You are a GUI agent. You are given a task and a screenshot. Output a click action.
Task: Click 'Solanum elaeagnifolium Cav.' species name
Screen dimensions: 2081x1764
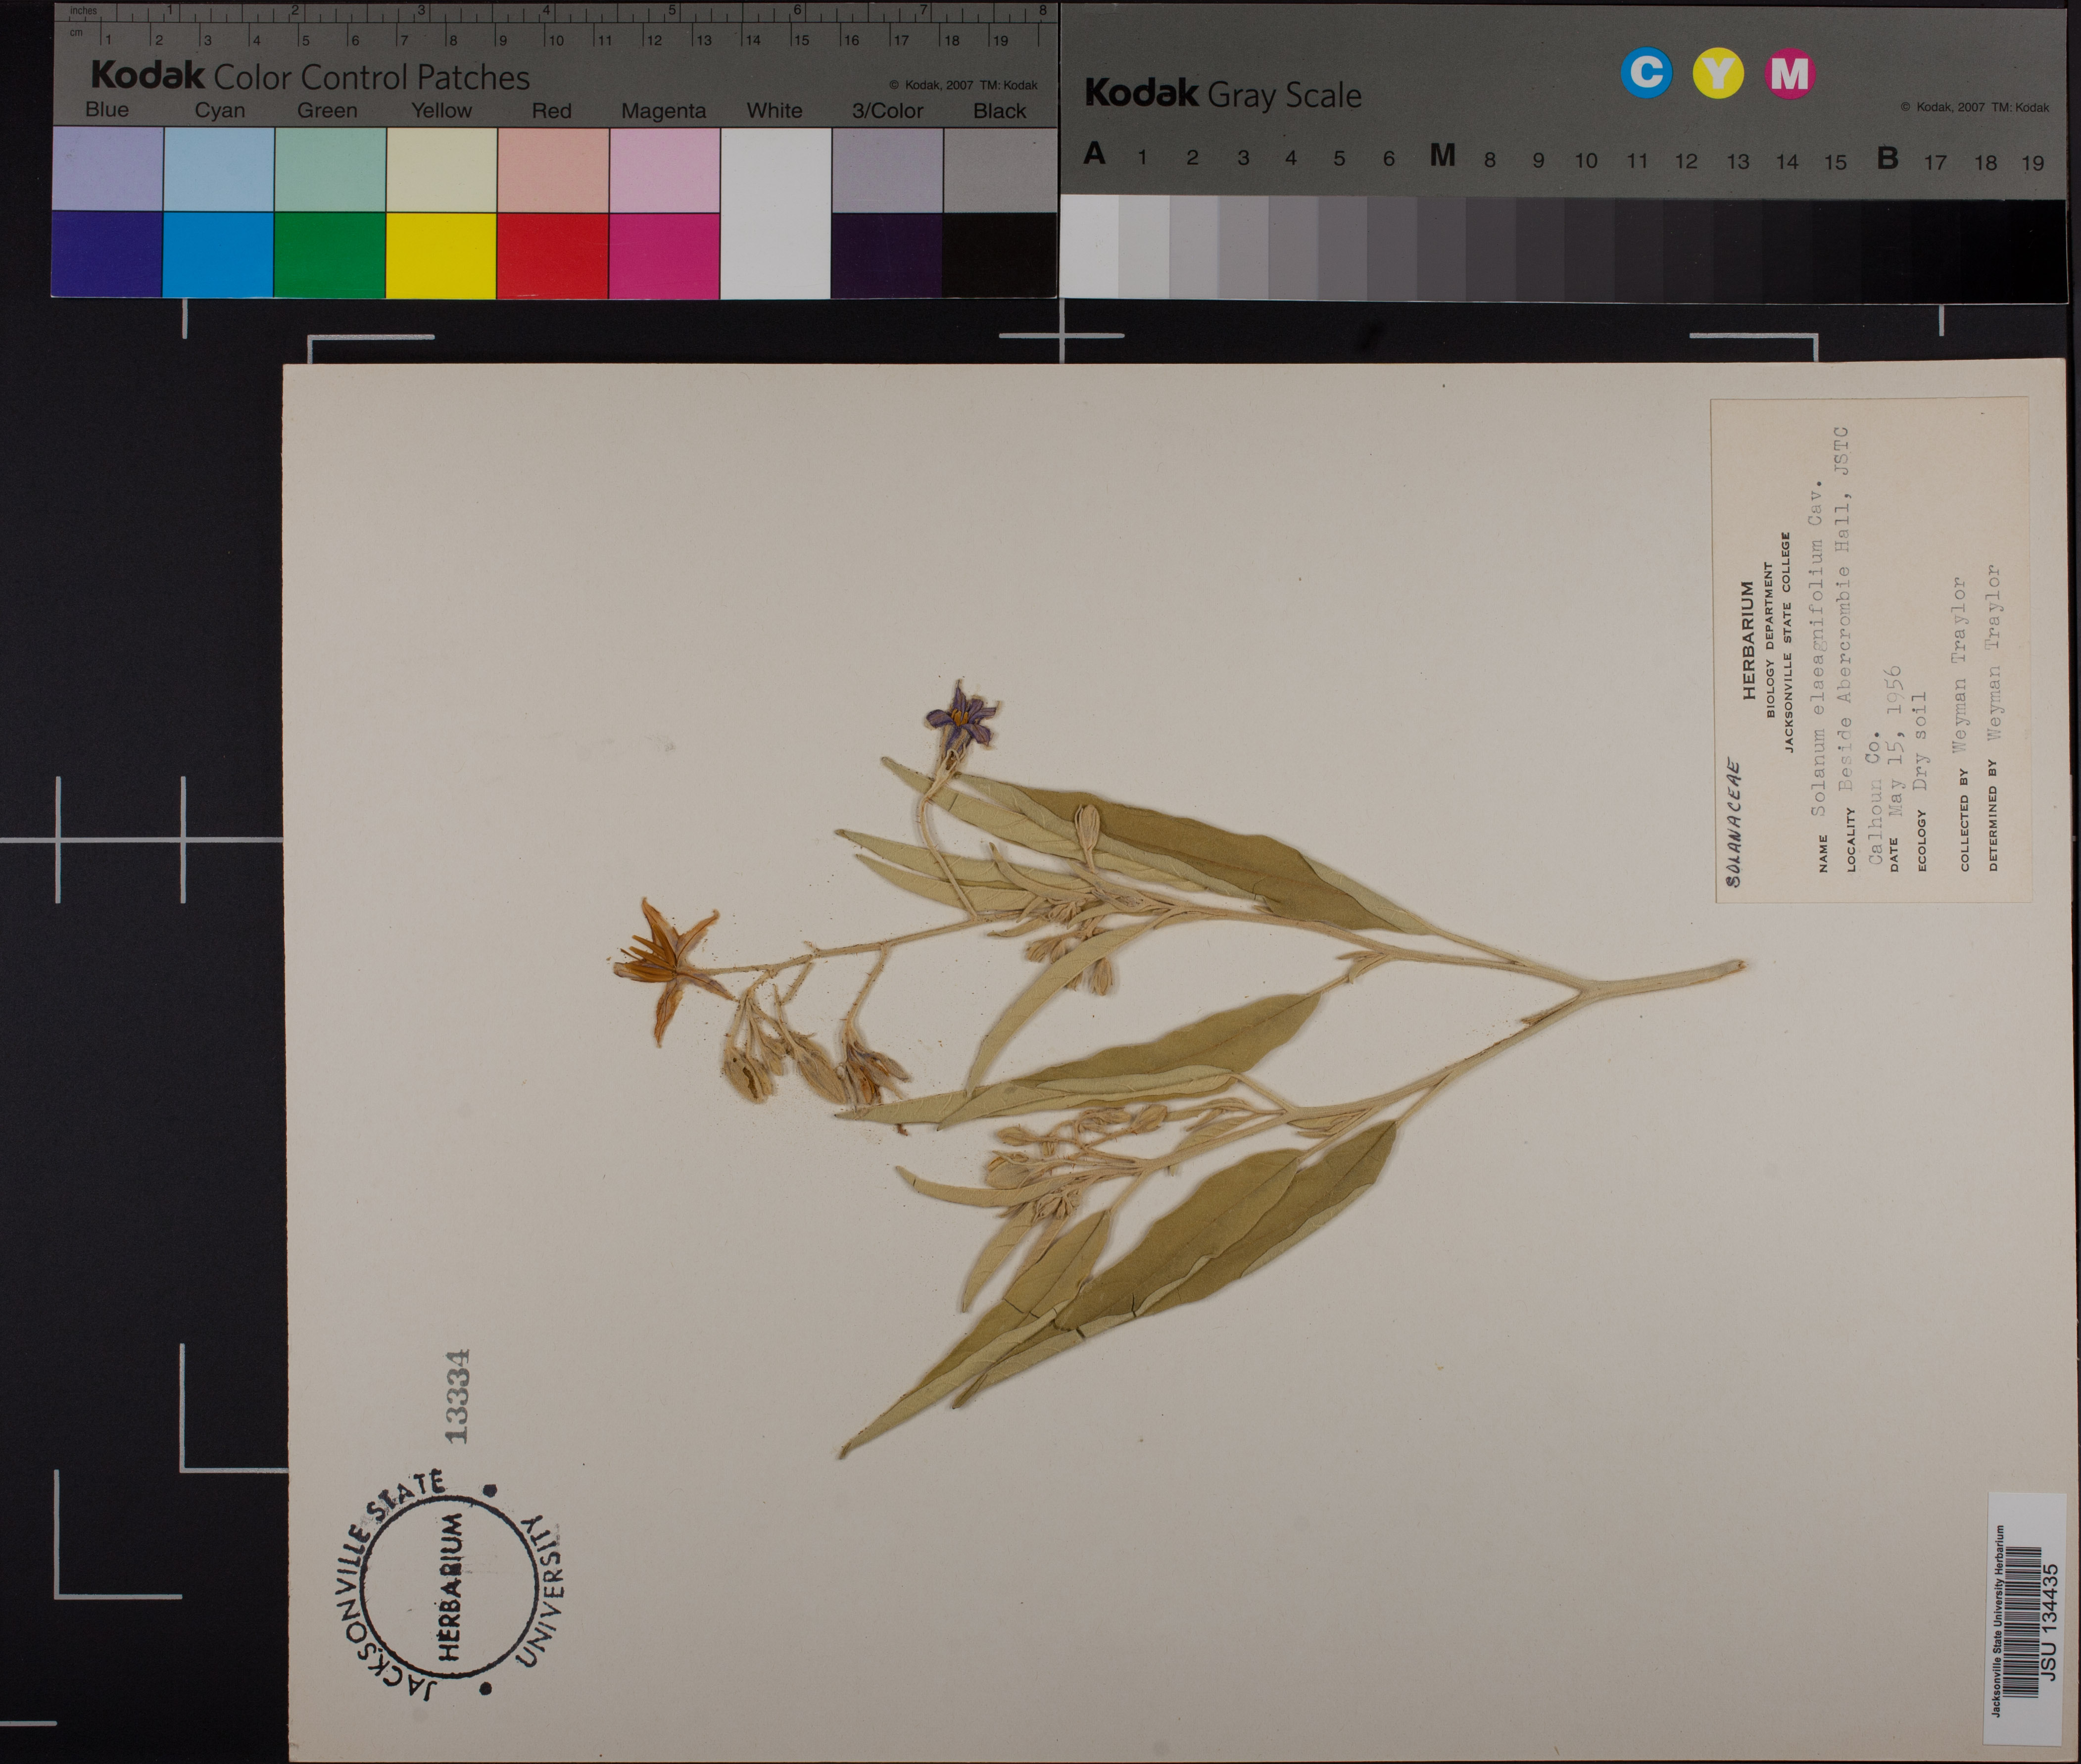click(1818, 648)
